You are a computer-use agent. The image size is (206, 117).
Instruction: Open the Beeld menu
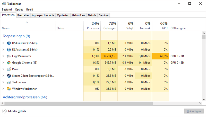[x=30, y=9]
